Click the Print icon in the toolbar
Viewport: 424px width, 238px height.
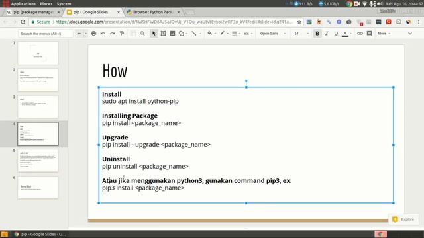coord(94,34)
